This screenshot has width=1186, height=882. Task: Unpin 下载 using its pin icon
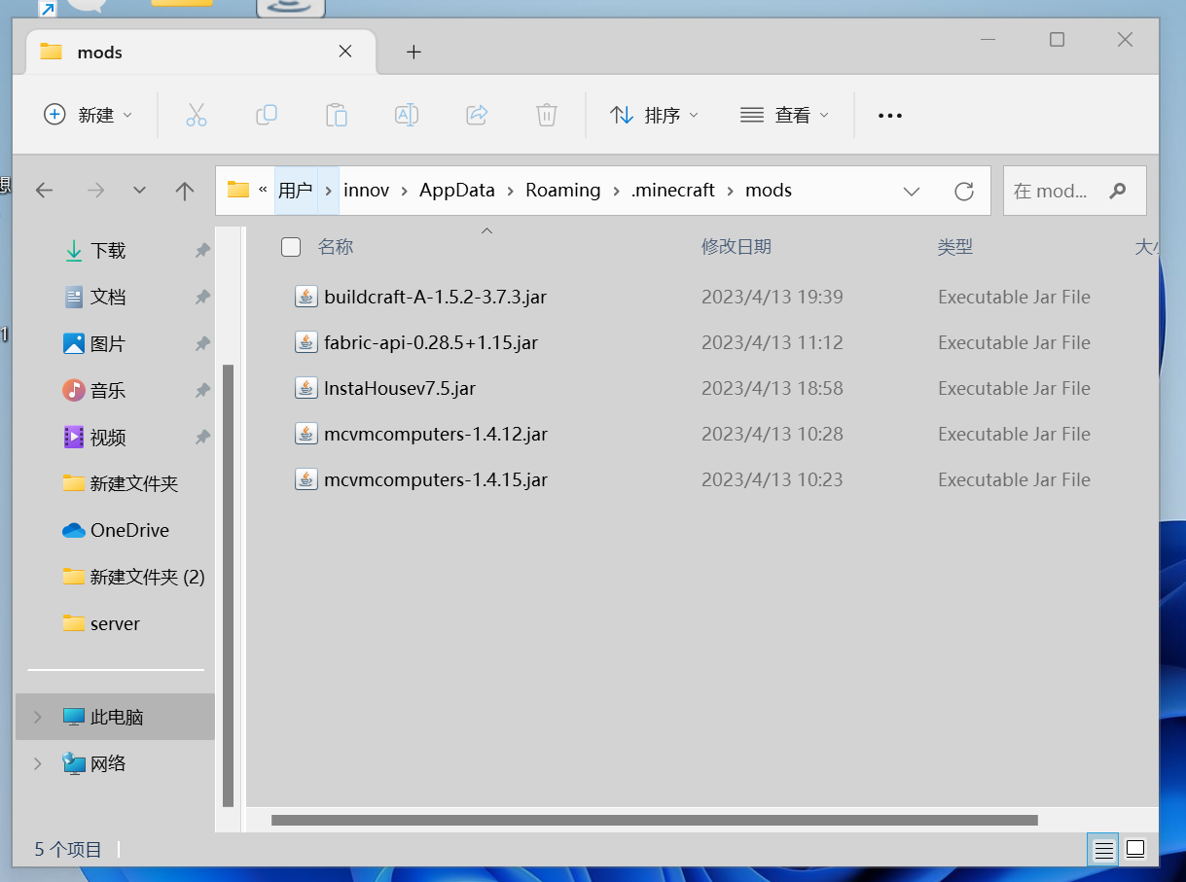coord(202,251)
